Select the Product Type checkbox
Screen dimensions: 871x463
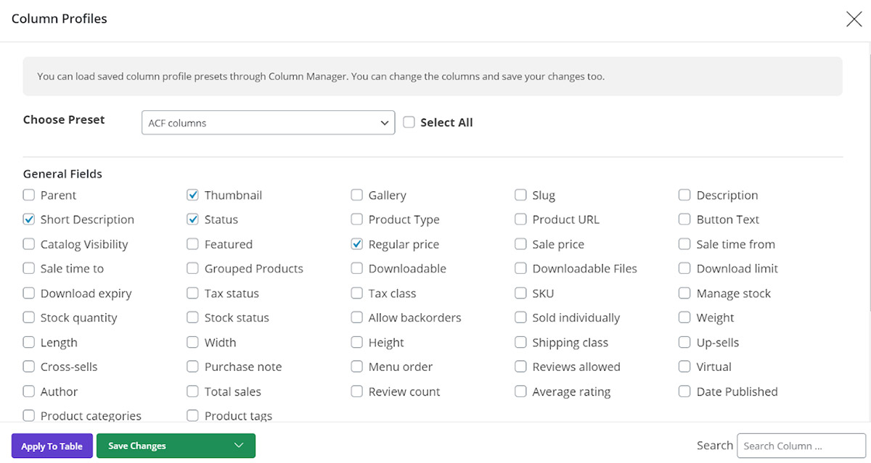pyautogui.click(x=356, y=220)
